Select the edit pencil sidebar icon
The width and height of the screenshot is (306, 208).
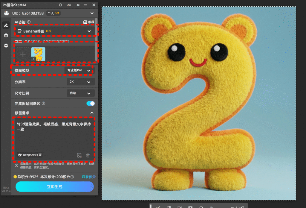coord(6,25)
